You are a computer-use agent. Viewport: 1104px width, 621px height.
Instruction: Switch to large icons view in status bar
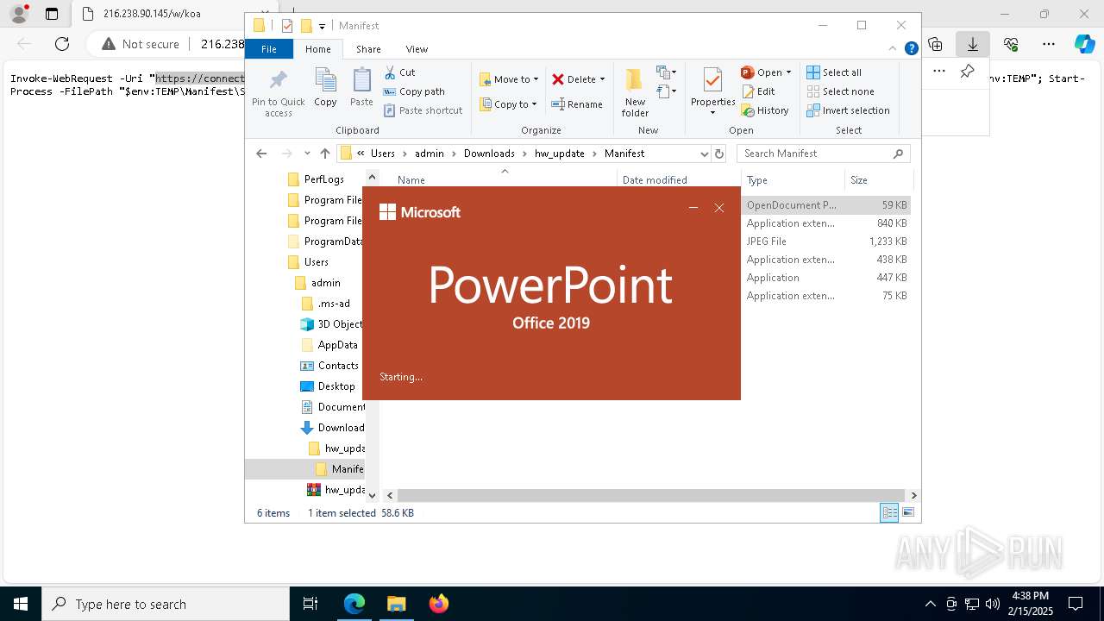tap(907, 513)
